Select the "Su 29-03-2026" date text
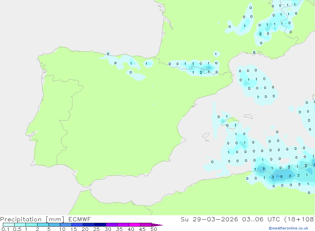The image size is (315, 231). coord(209,219)
